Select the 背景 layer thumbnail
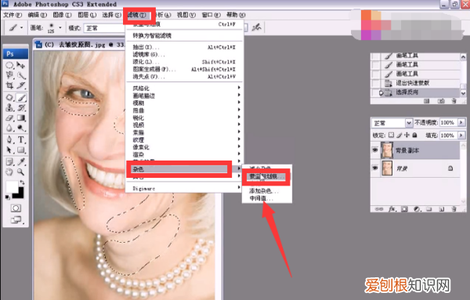Viewport: 470px width, 300px height. (x=387, y=168)
